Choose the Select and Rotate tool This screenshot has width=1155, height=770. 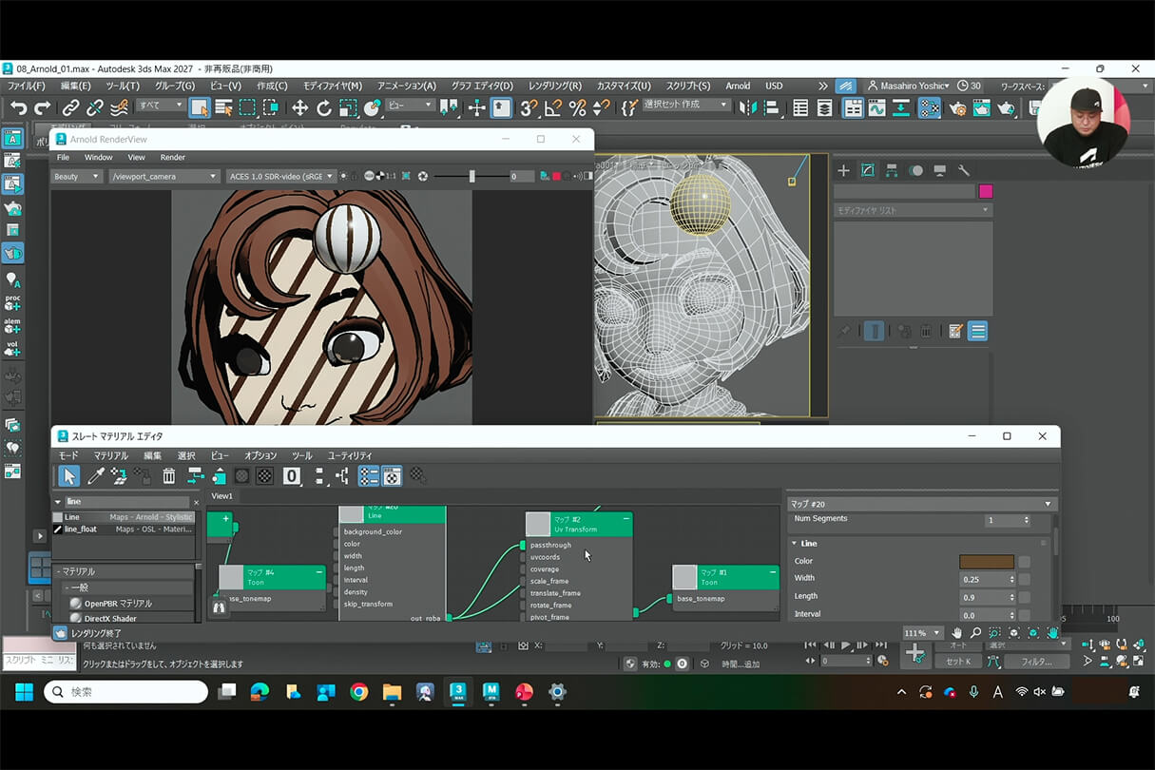(x=324, y=108)
